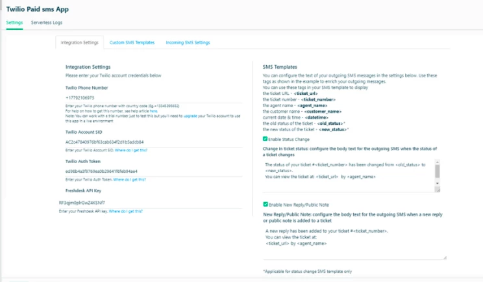Click the new reply textarea resize handle
Viewport: 483px width, 282px height.
[445, 257]
